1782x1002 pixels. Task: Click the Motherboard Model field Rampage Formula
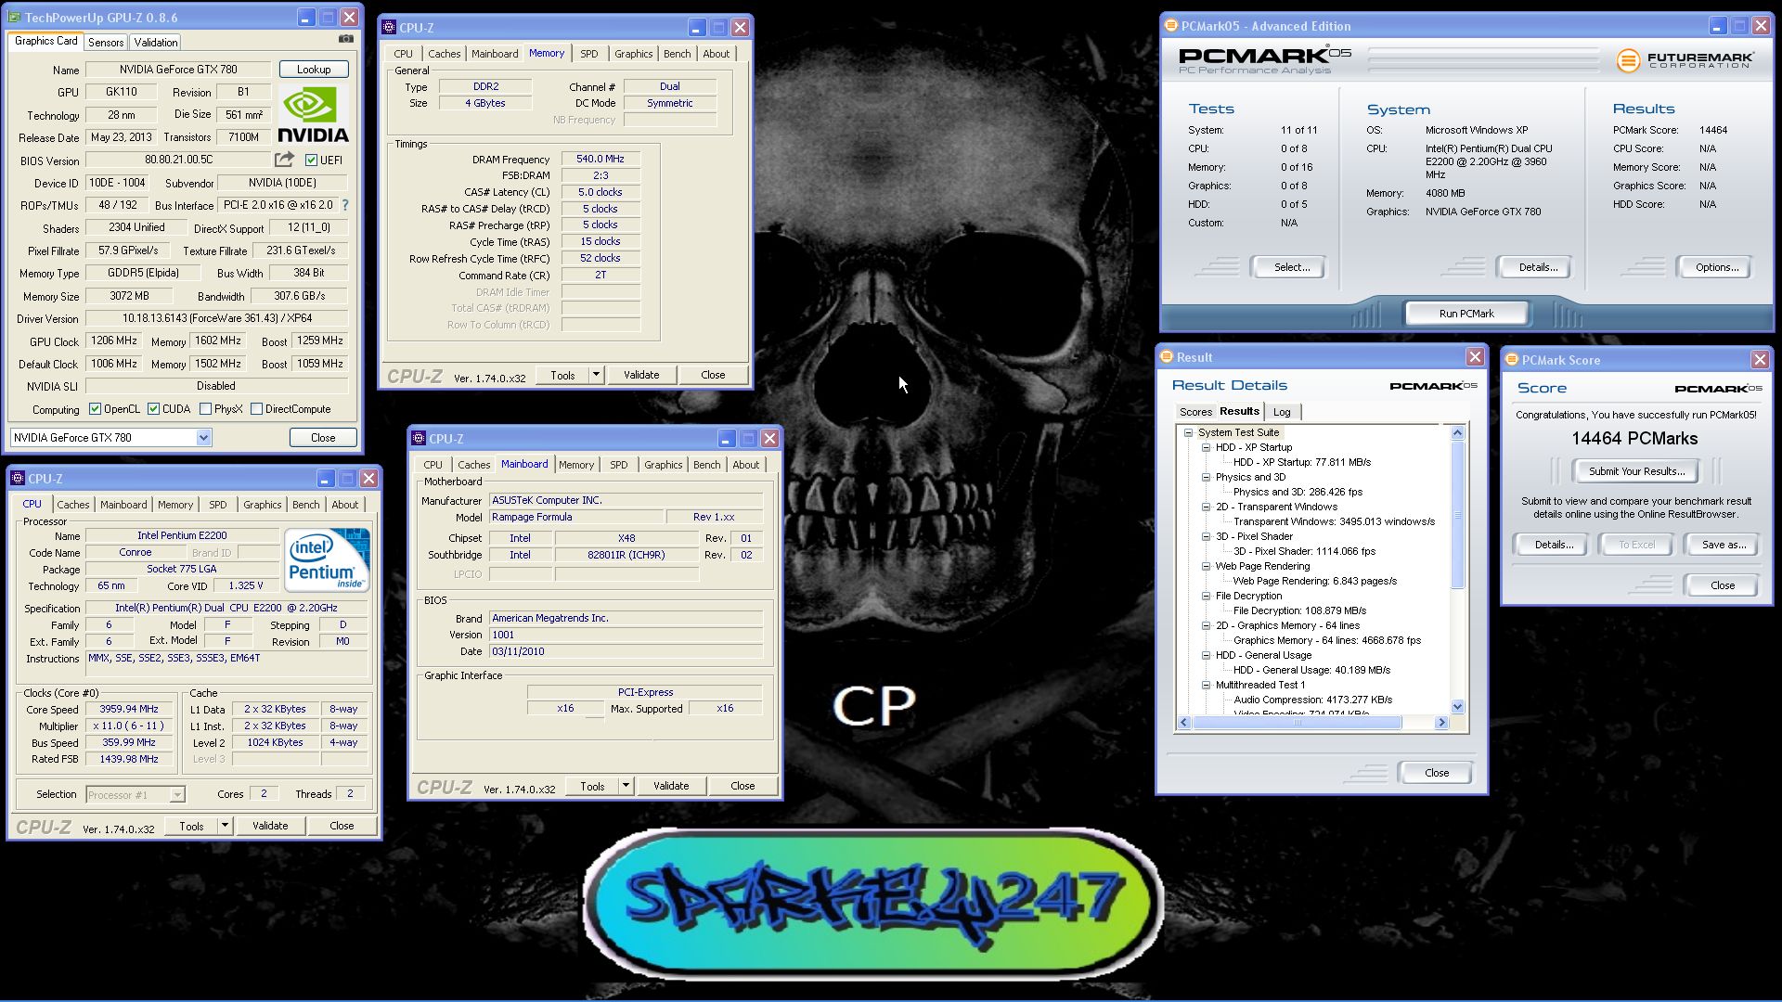click(x=576, y=517)
